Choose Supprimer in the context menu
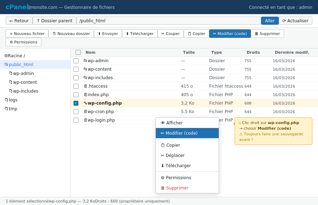 [x=187, y=188]
